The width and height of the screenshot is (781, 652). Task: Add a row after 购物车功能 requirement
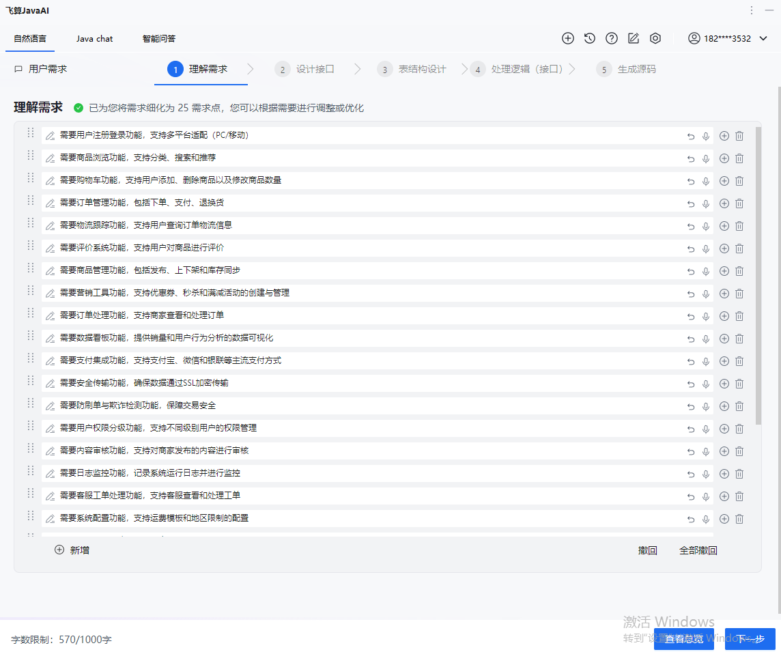724,181
